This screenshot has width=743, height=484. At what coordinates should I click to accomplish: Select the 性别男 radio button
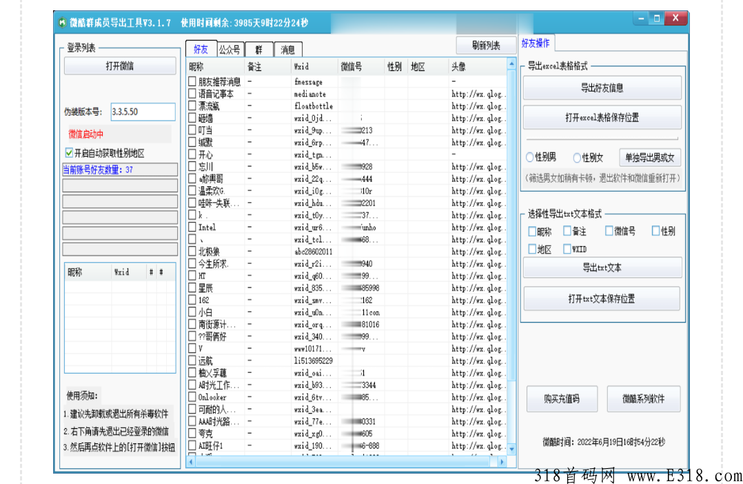[x=530, y=157]
